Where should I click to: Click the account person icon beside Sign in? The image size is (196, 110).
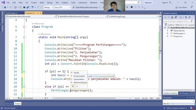pyautogui.click(x=170, y=2)
